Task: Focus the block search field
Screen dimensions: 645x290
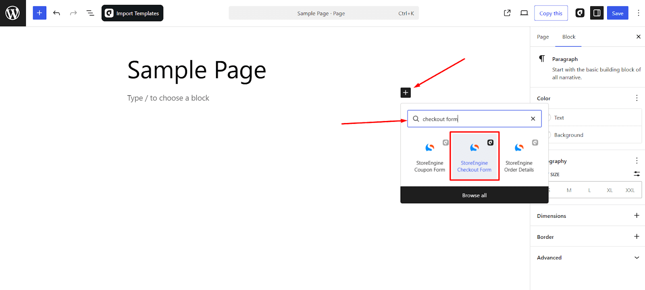Action: pyautogui.click(x=474, y=119)
